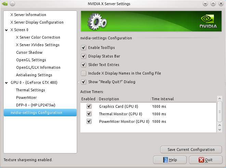Enable Include X Display Names in Config File
The image size is (226, 168).
tap(84, 73)
